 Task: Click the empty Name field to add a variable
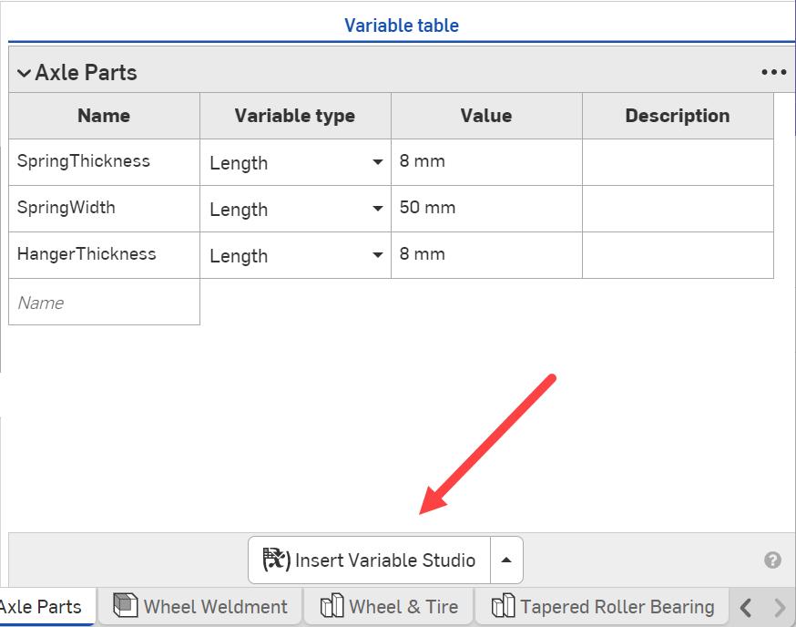click(104, 302)
